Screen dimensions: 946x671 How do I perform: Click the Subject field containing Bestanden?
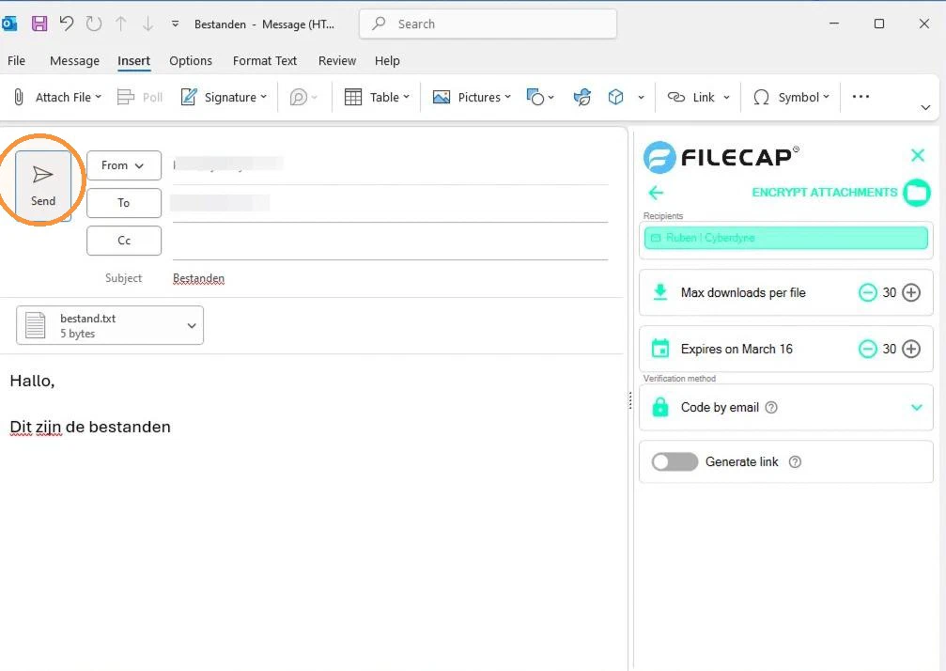point(390,278)
